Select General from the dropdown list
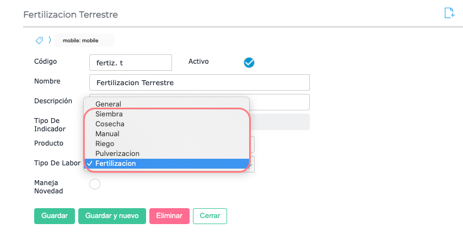The width and height of the screenshot is (463, 251). (x=108, y=104)
